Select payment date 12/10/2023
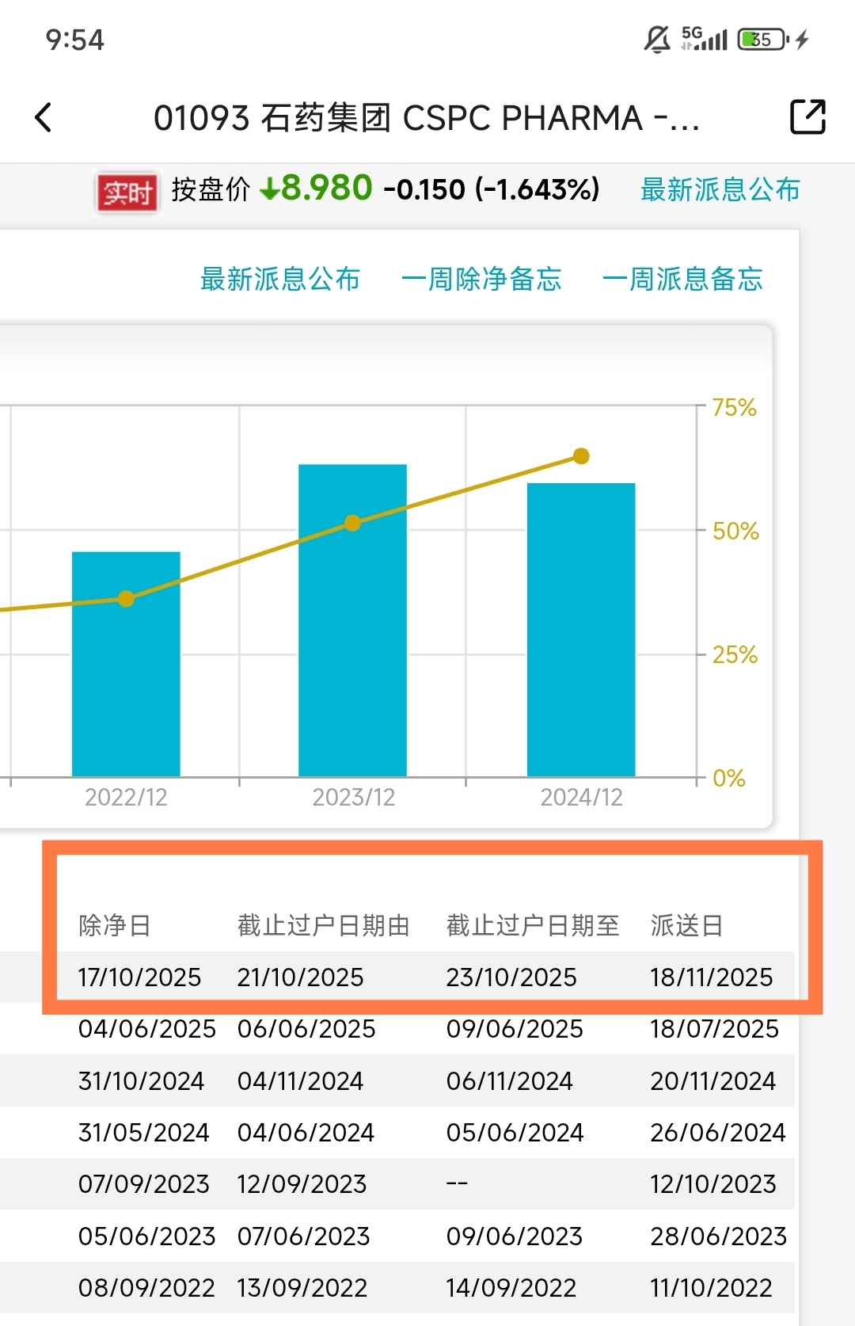 pyautogui.click(x=712, y=1184)
